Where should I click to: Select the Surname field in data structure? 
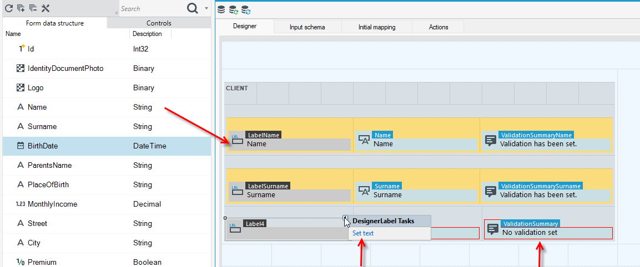(107, 126)
